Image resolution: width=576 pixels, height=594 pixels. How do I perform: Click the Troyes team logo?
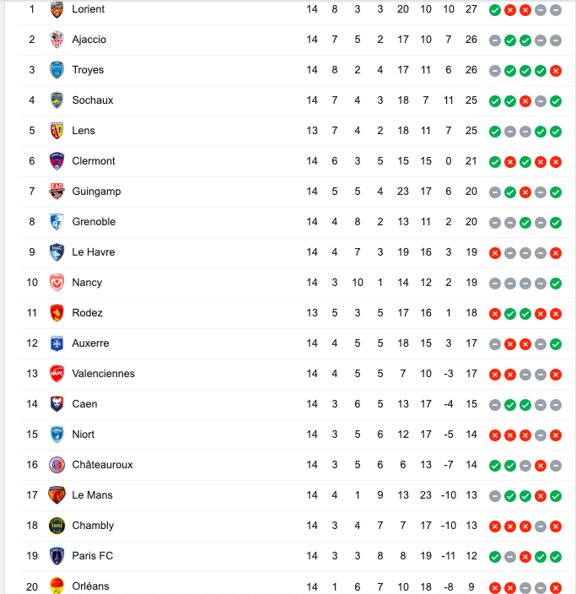pos(57,70)
